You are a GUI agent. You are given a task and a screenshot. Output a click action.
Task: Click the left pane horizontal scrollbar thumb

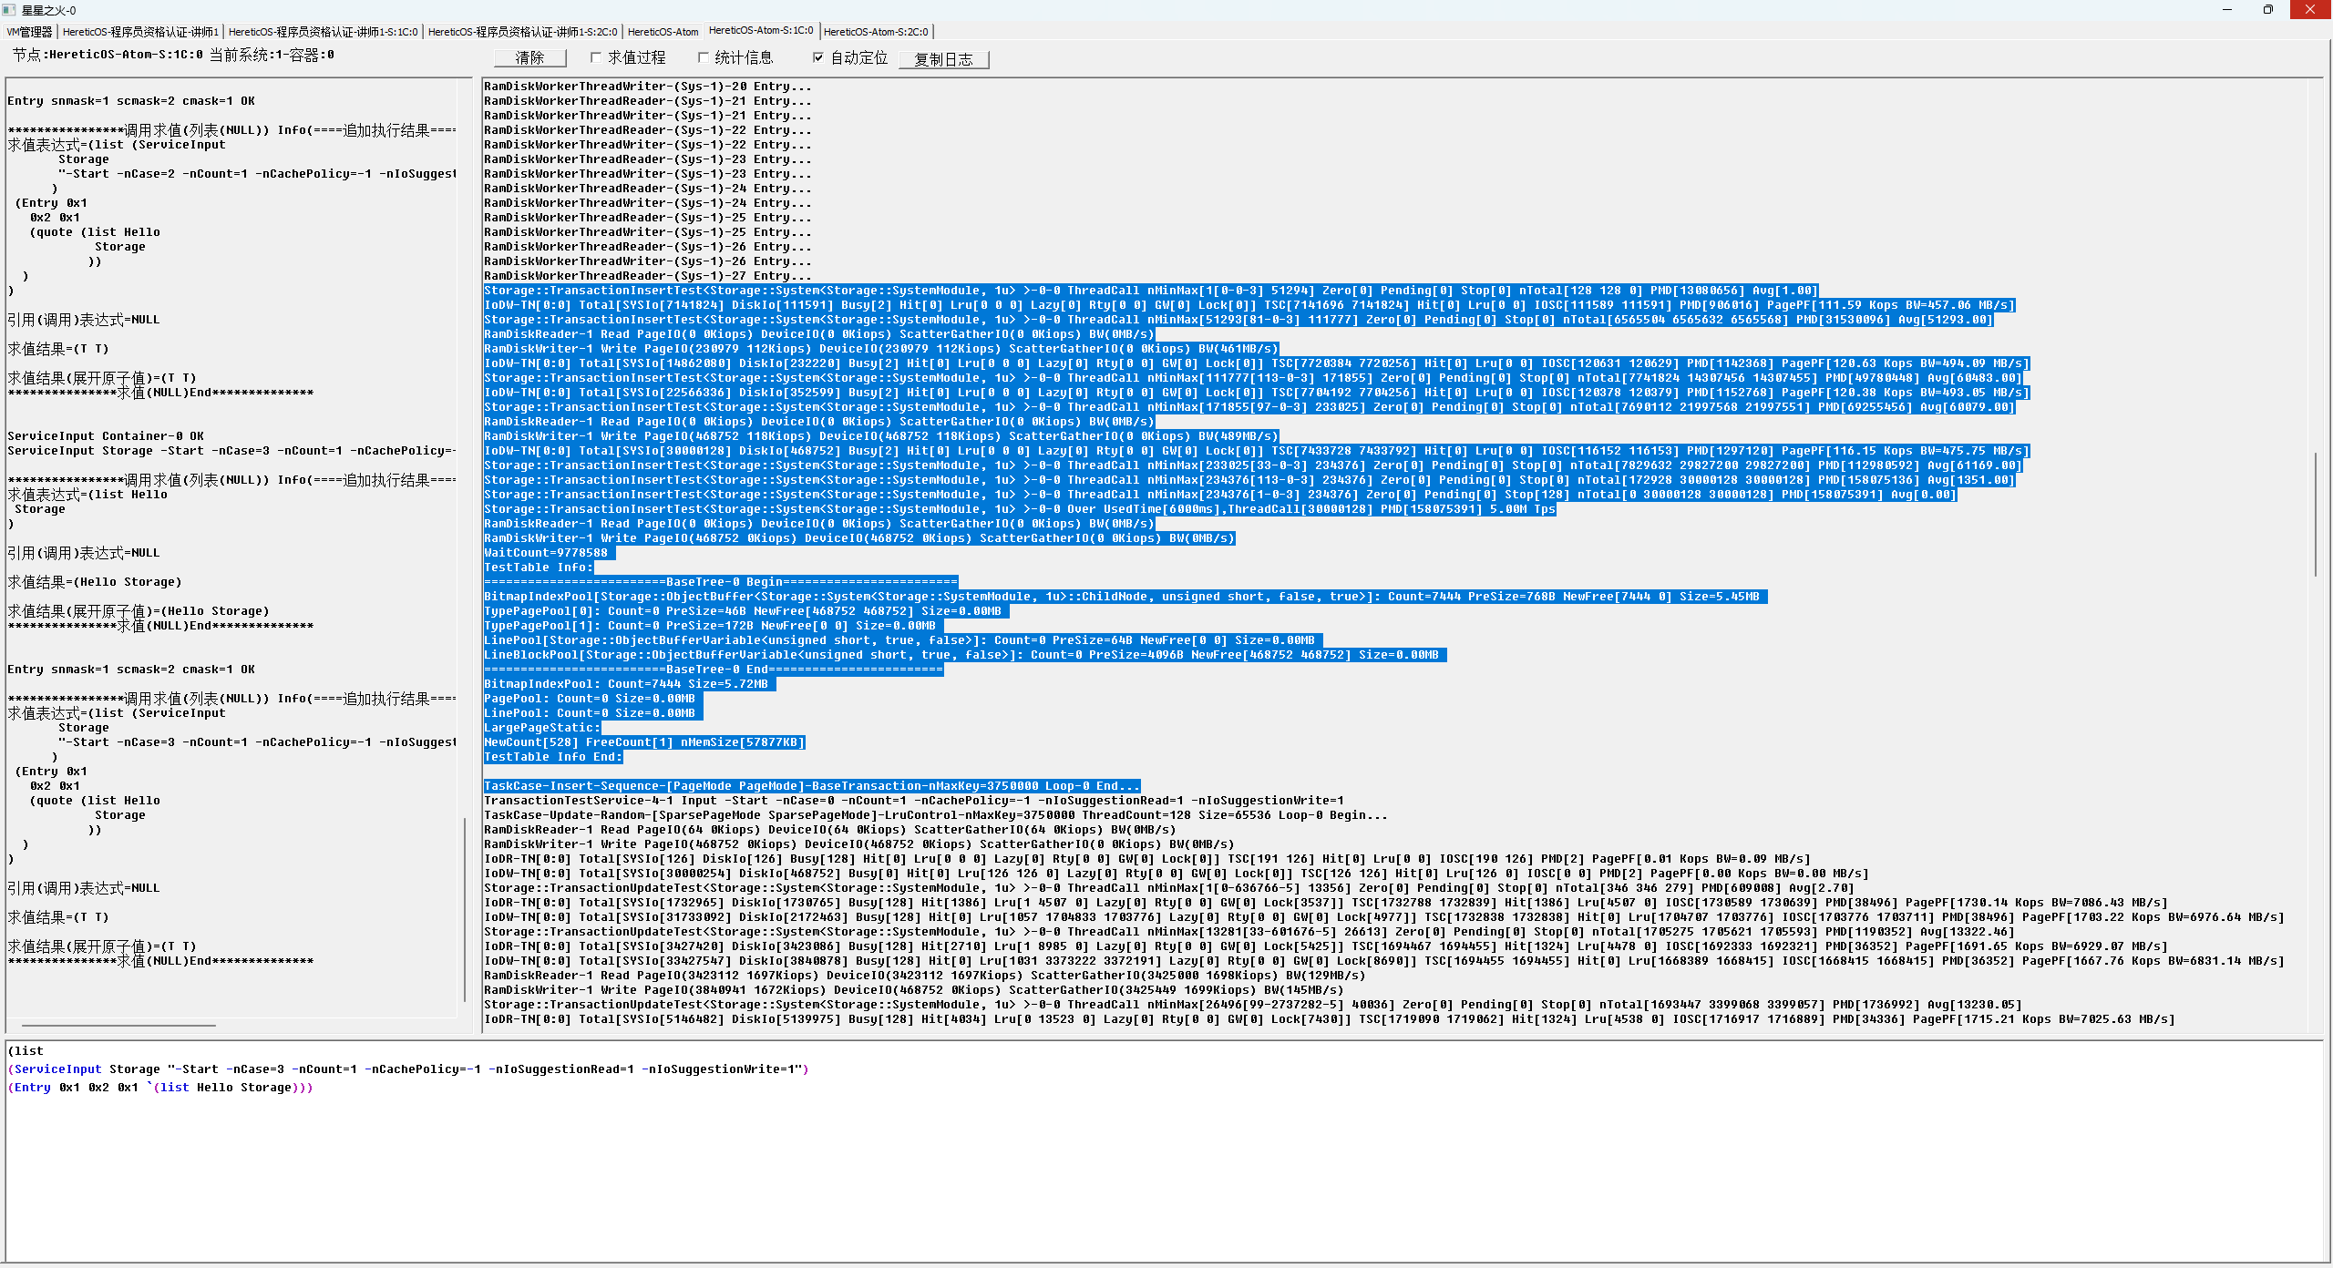(x=118, y=1026)
